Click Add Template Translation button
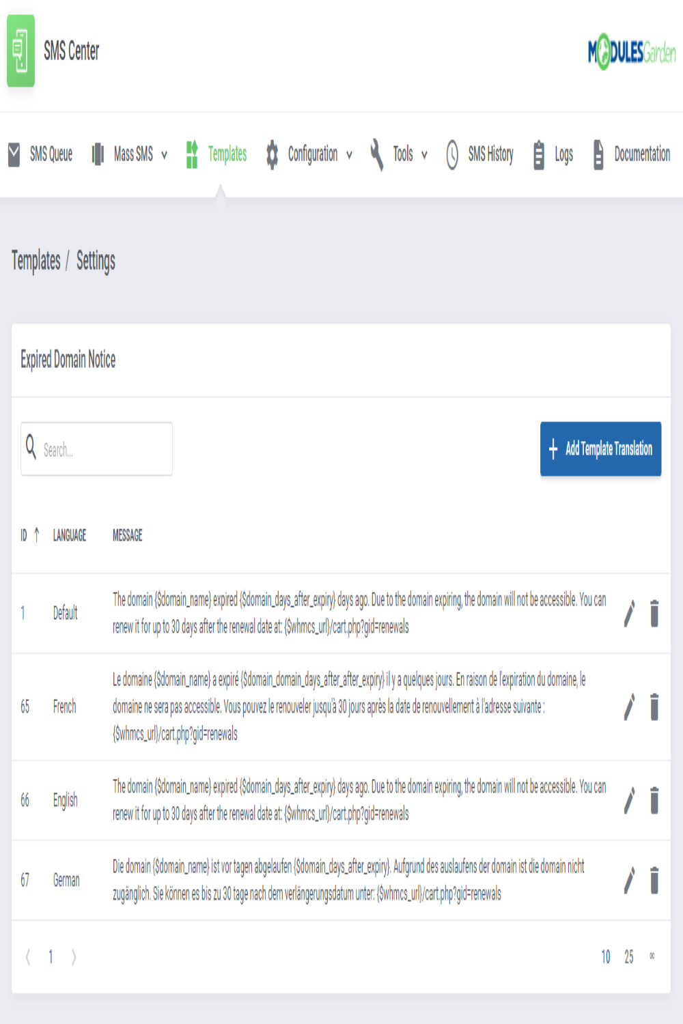The width and height of the screenshot is (683, 1024). [x=600, y=449]
